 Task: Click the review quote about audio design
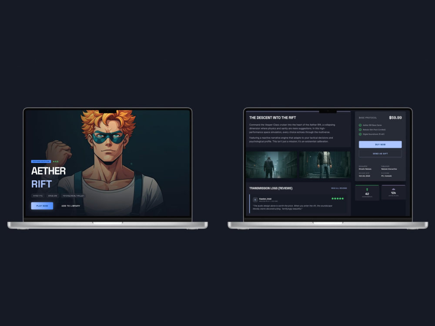(x=292, y=207)
